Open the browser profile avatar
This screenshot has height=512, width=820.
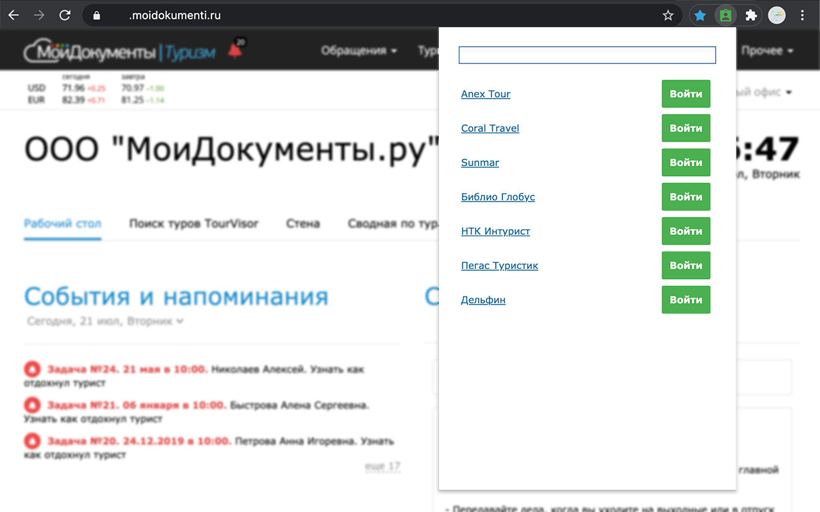(777, 15)
